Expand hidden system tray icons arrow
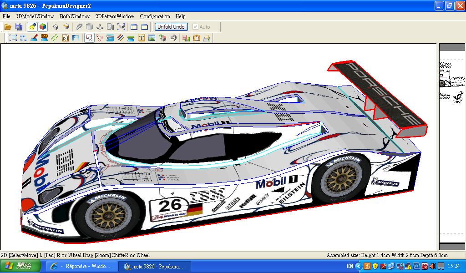The height and width of the screenshot is (273, 466). (358, 266)
